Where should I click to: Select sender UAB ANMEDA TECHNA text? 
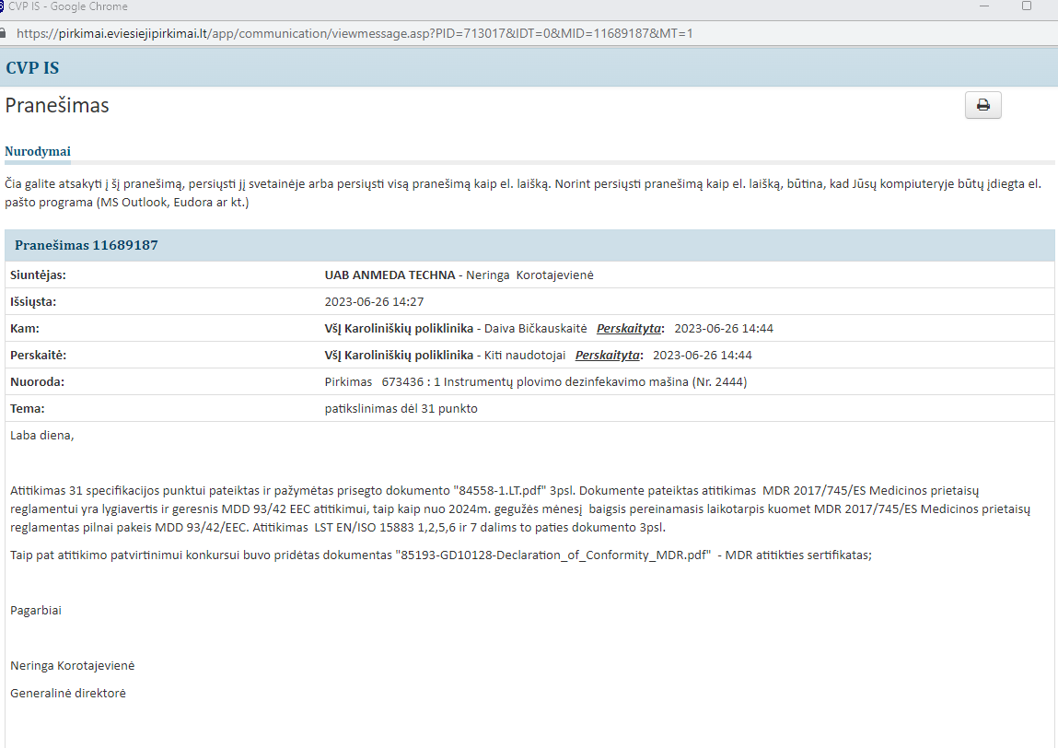[389, 275]
